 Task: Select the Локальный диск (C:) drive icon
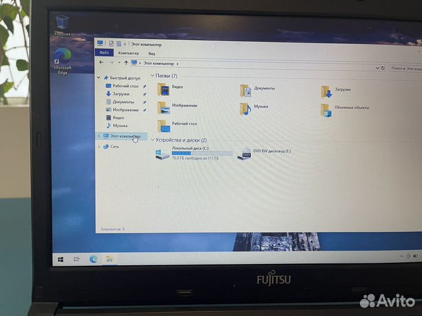tap(162, 154)
